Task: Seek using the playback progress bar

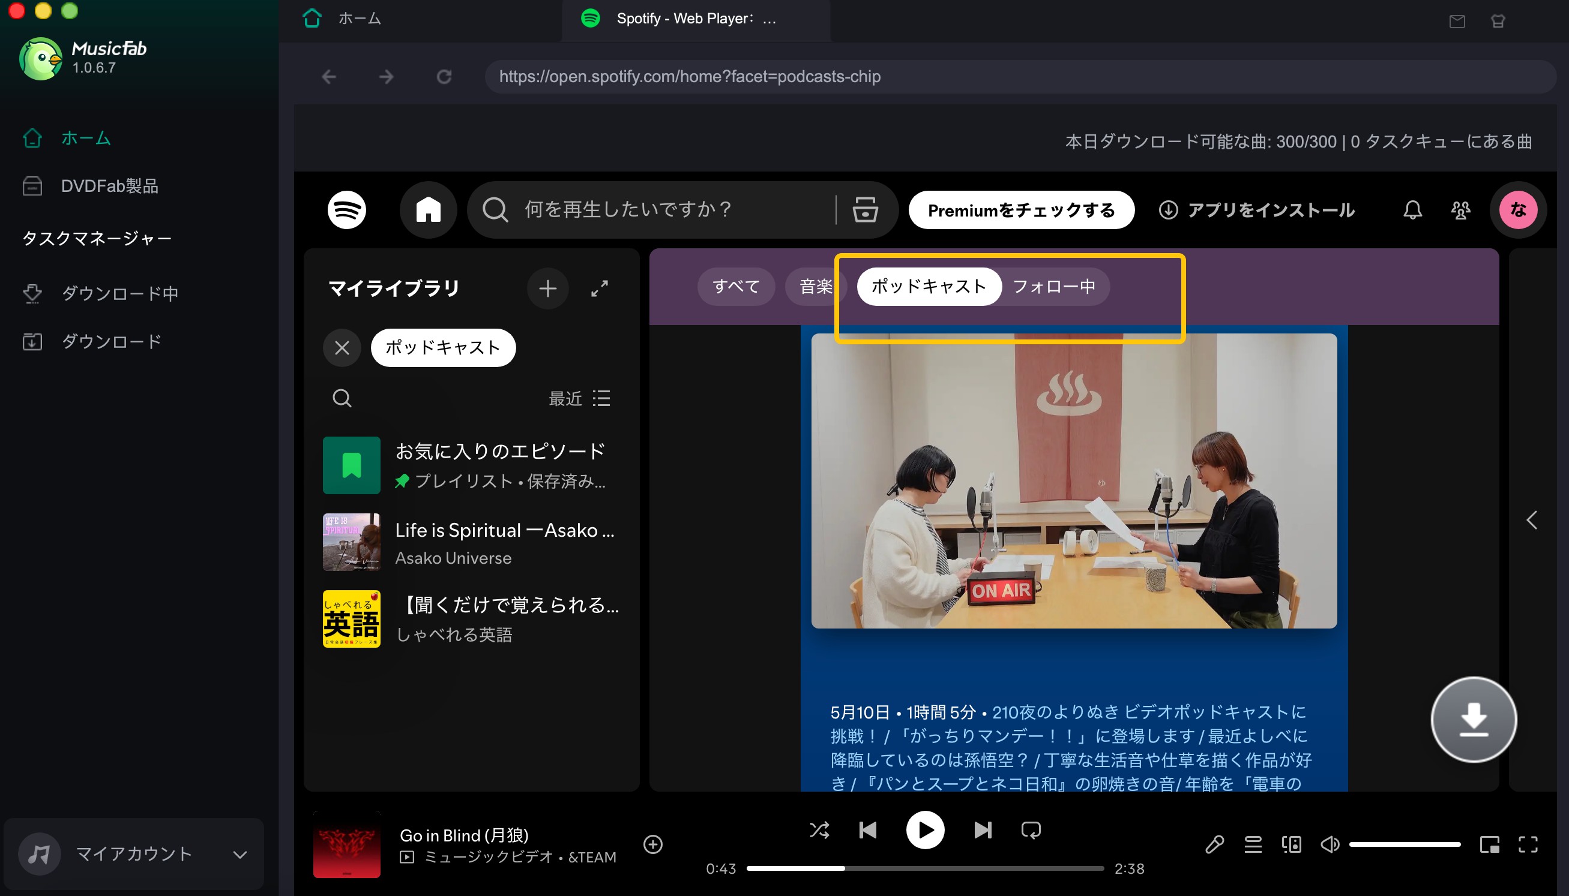Action: pyautogui.click(x=925, y=868)
